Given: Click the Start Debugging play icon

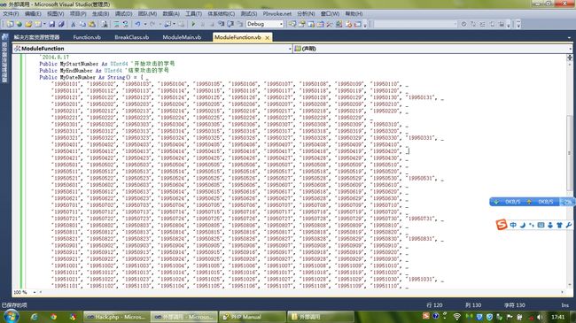Looking at the screenshot, I should pos(193,24).
